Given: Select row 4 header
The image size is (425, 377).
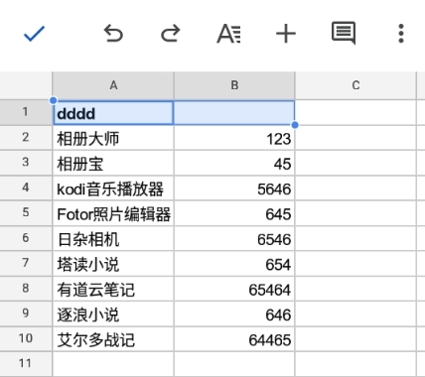Looking at the screenshot, I should coord(26,188).
